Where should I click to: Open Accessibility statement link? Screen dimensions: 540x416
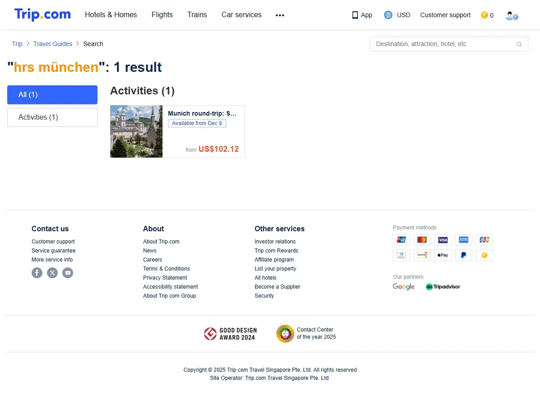[x=171, y=287]
